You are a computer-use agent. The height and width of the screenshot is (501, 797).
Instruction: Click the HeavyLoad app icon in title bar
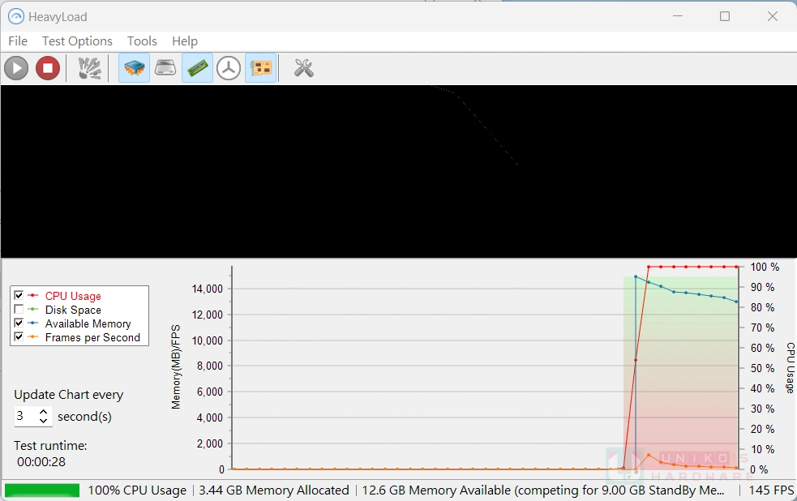click(15, 17)
